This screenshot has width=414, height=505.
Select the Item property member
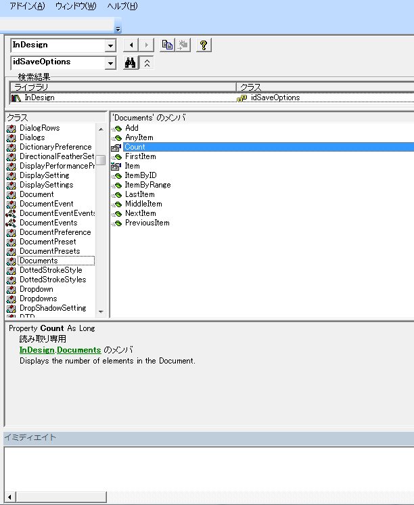[133, 166]
